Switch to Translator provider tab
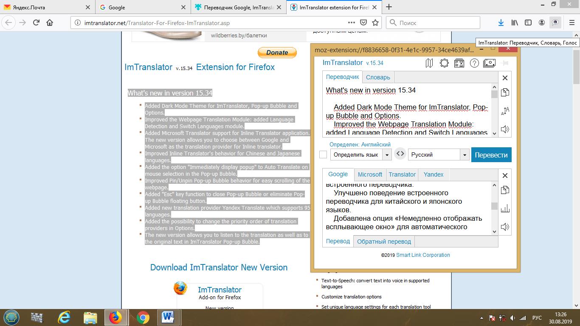 pos(402,174)
